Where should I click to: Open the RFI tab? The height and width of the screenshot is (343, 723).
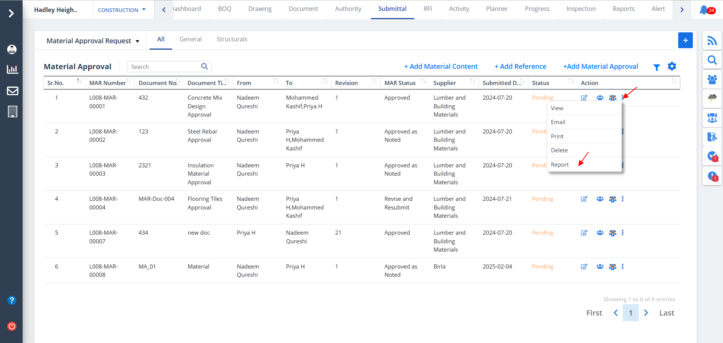click(427, 9)
